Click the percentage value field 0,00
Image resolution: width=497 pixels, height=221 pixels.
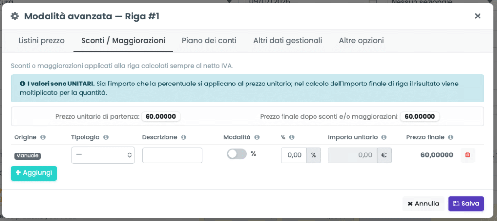pos(294,155)
